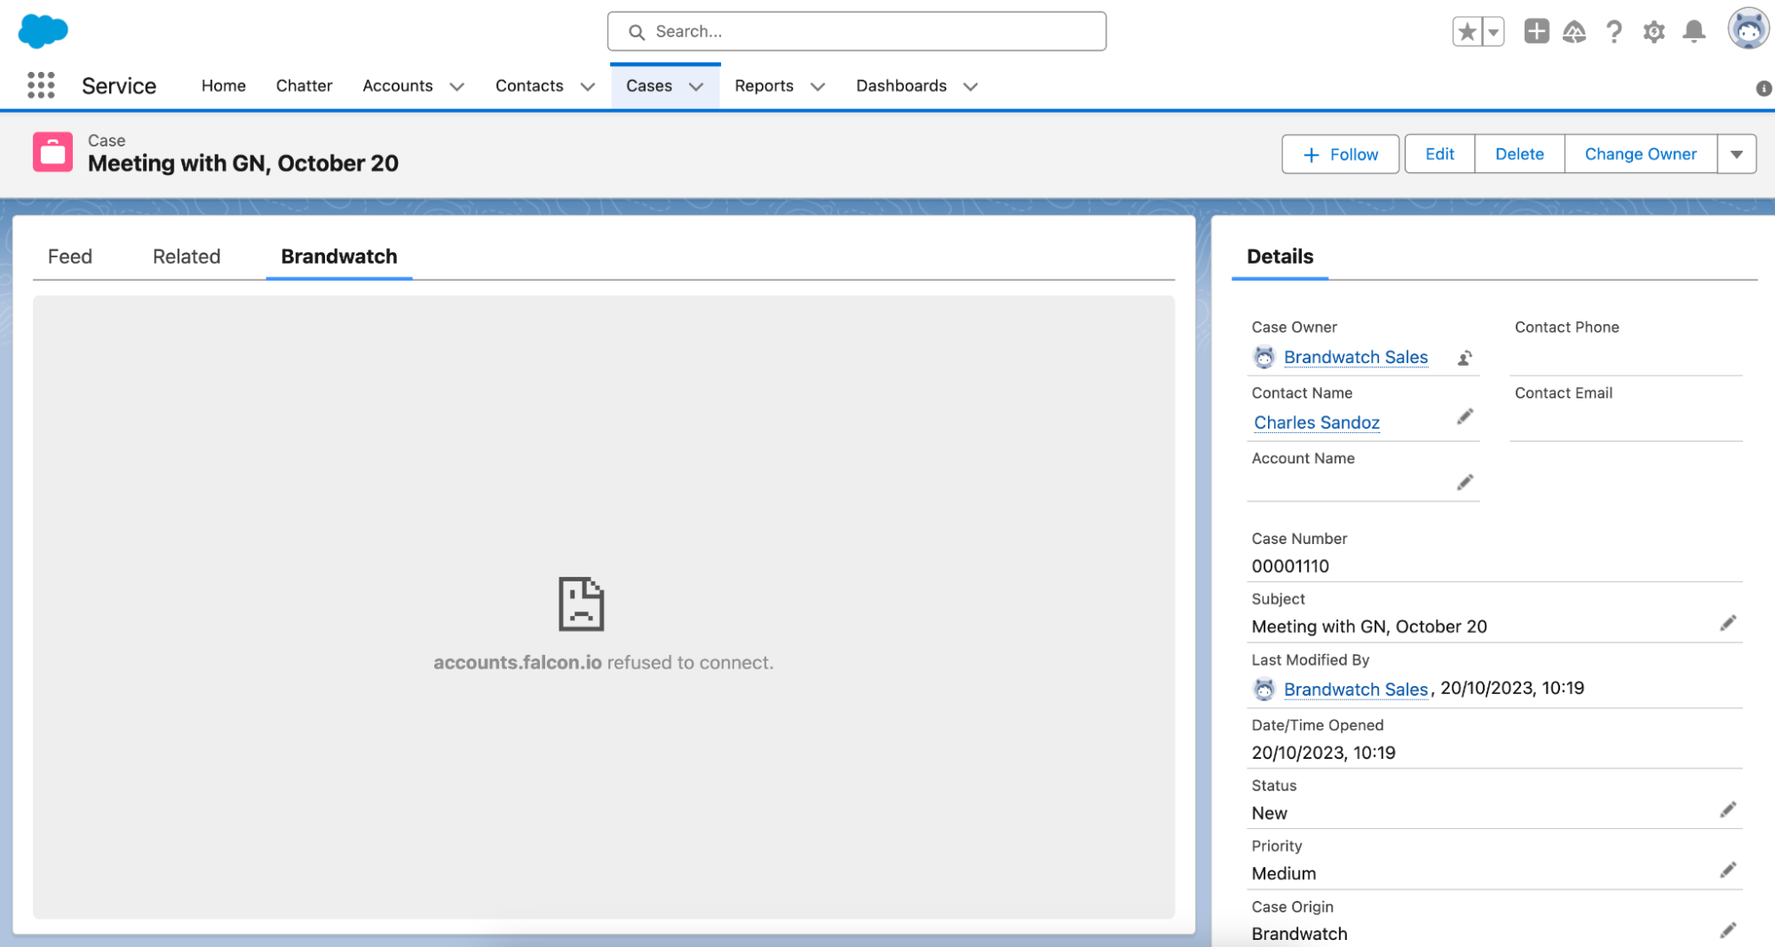The width and height of the screenshot is (1775, 947).
Task: Focus the global Search field
Action: 857,31
